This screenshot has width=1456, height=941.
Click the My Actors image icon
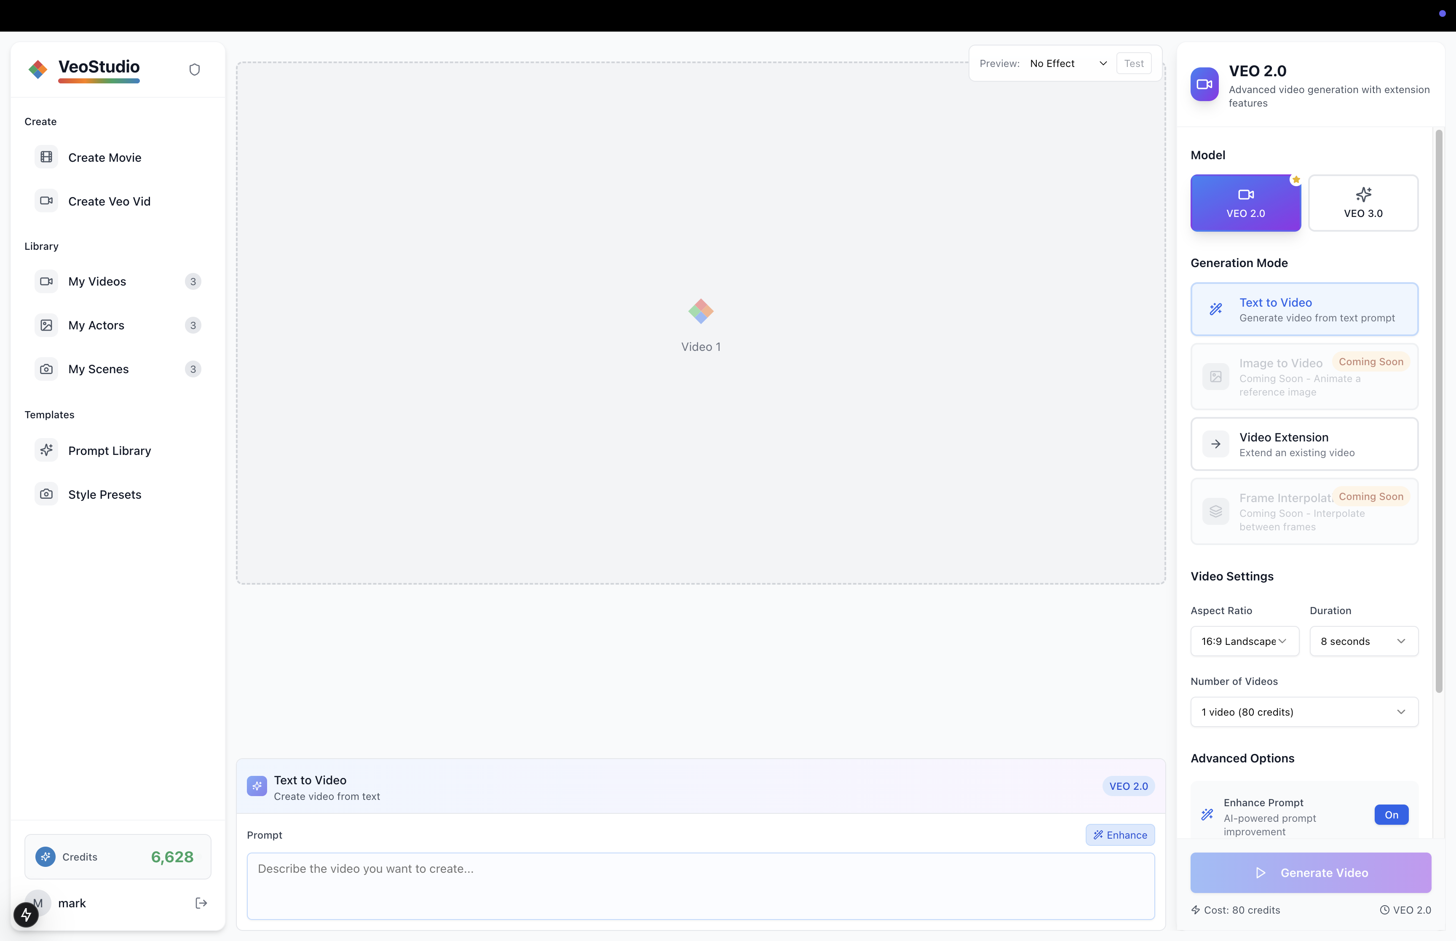[46, 325]
